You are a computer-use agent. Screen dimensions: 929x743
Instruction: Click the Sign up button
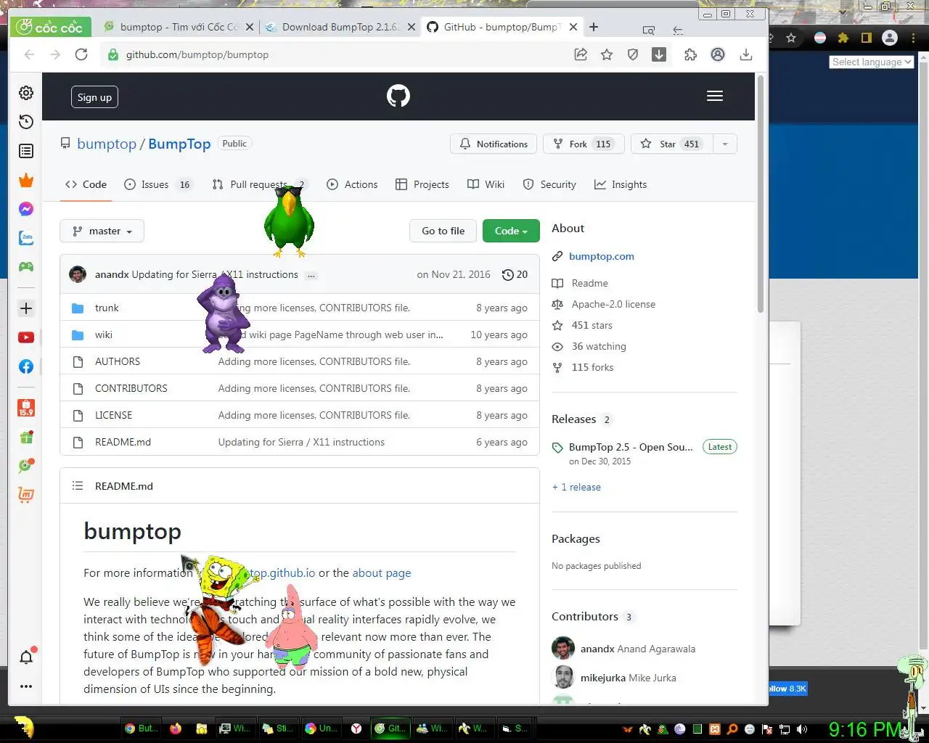pos(94,97)
